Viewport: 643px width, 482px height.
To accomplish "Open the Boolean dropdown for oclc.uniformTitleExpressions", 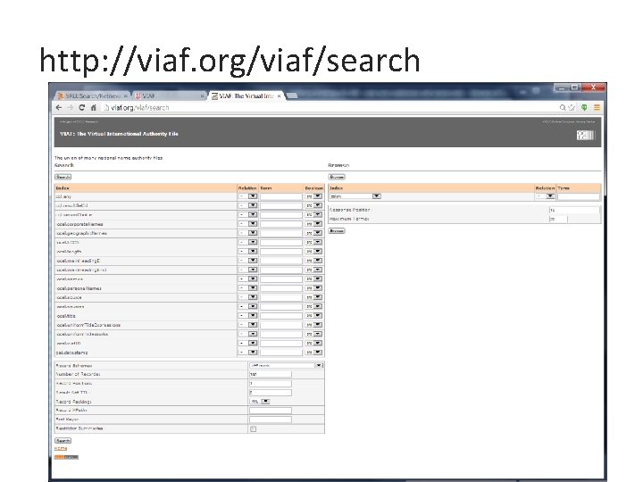I will (x=313, y=325).
